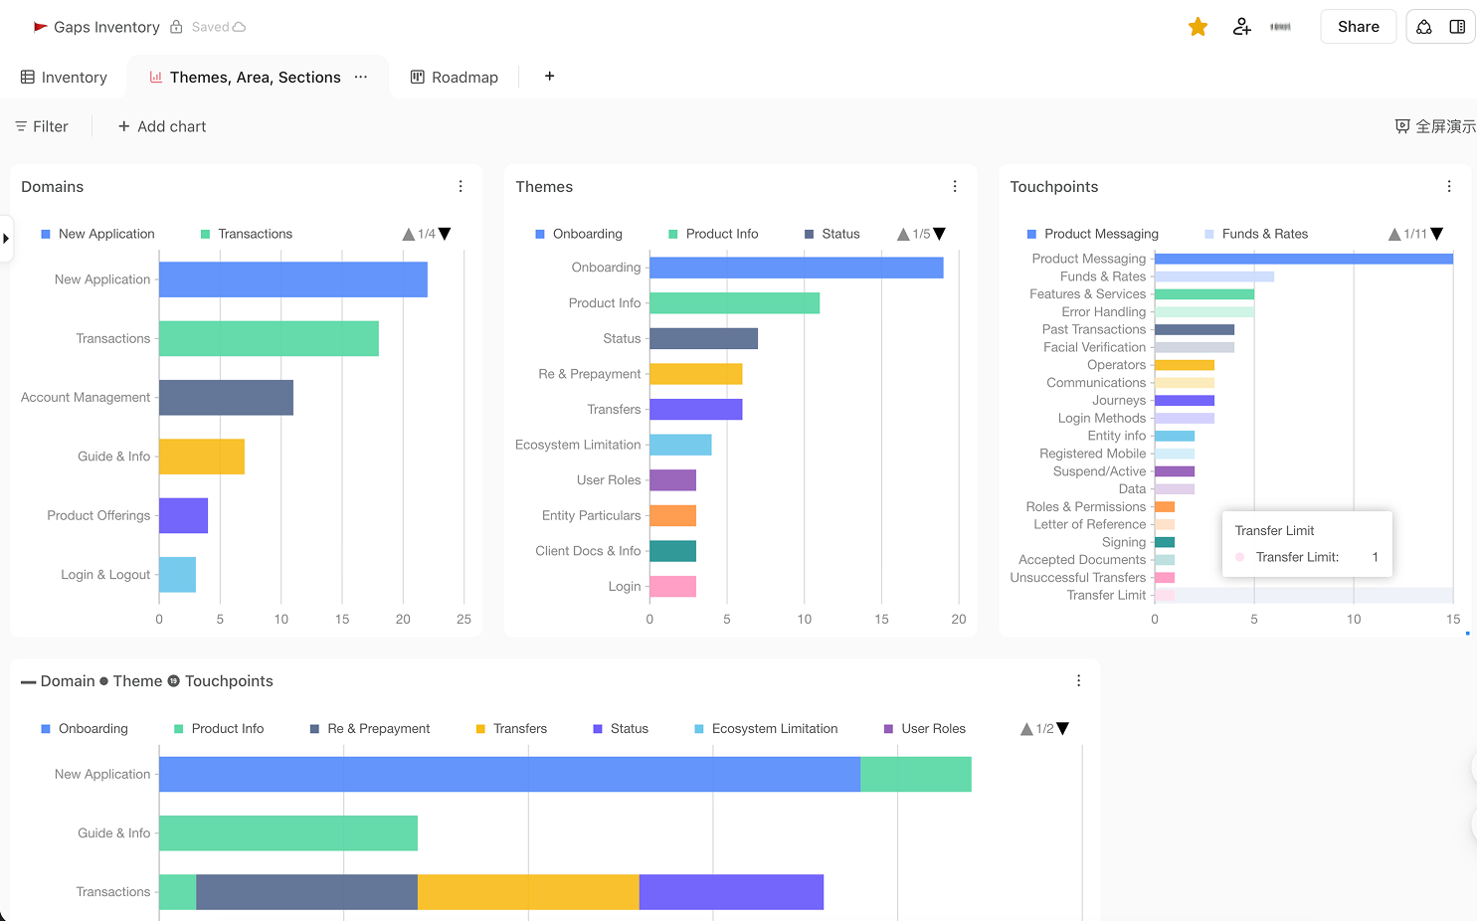Click Add chart button
This screenshot has height=921, width=1477.
coord(162,126)
